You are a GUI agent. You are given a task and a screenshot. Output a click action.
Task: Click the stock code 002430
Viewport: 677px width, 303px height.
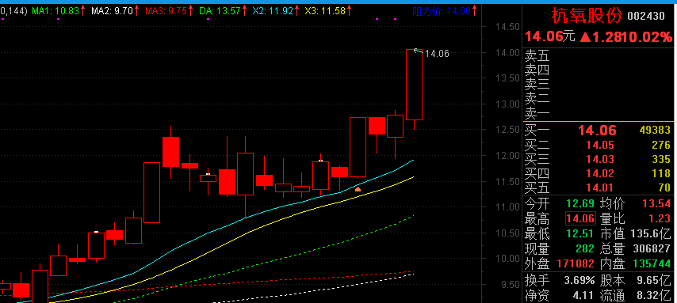[646, 17]
